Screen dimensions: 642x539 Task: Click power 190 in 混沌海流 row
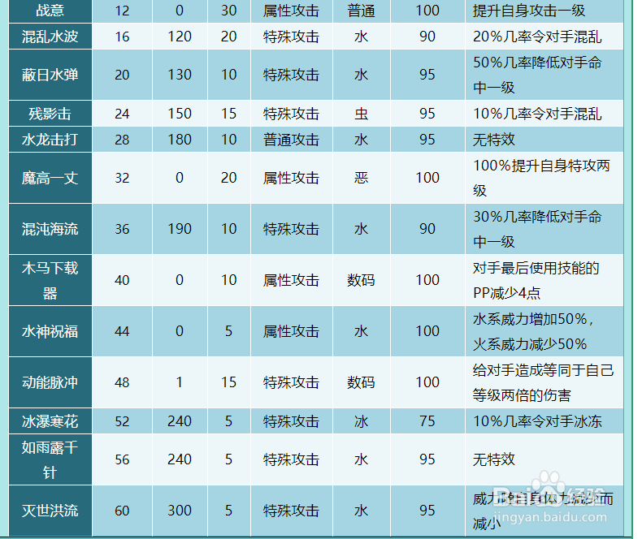pyautogui.click(x=180, y=229)
